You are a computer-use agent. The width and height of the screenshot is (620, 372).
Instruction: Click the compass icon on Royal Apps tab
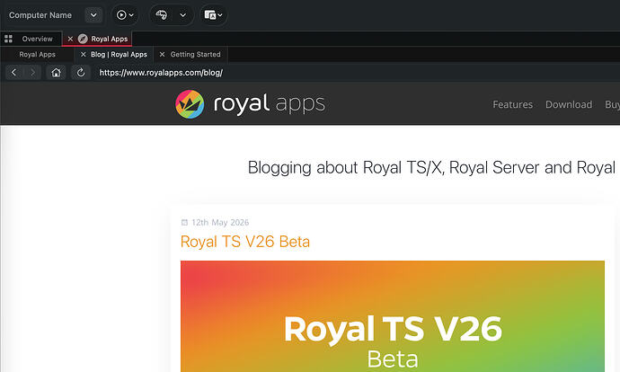[83, 39]
